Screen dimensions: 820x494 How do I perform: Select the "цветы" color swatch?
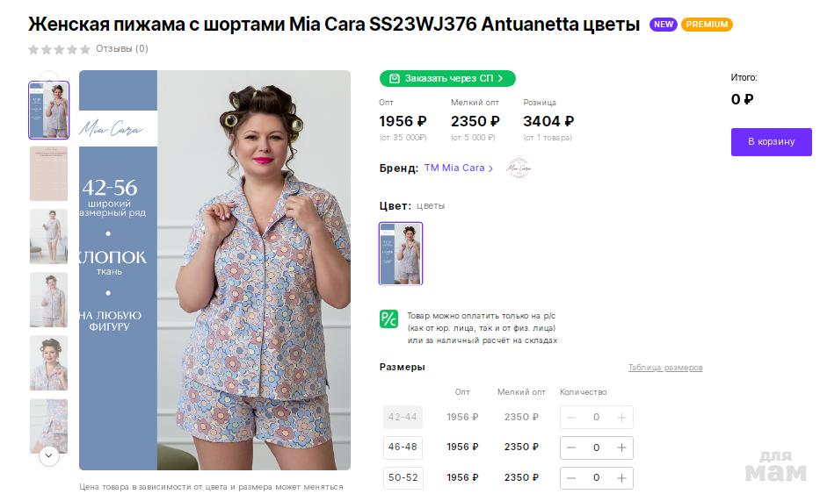(x=401, y=254)
